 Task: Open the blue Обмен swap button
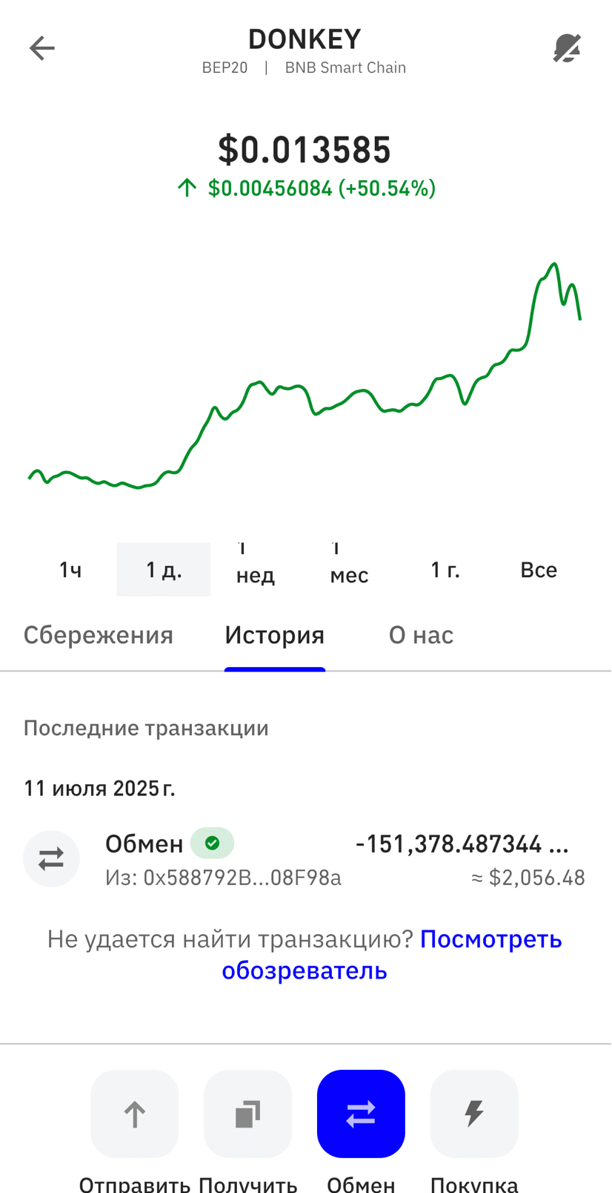[x=361, y=1114]
